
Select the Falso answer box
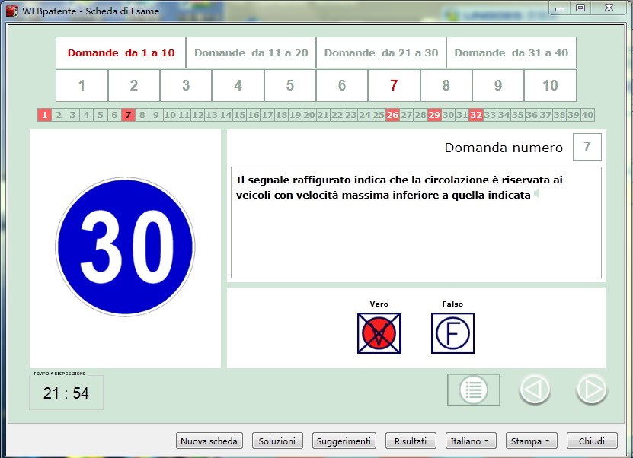click(452, 333)
